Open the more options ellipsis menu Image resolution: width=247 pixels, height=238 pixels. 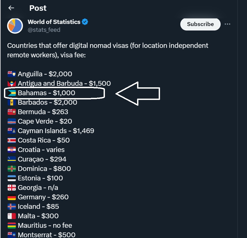(x=227, y=24)
